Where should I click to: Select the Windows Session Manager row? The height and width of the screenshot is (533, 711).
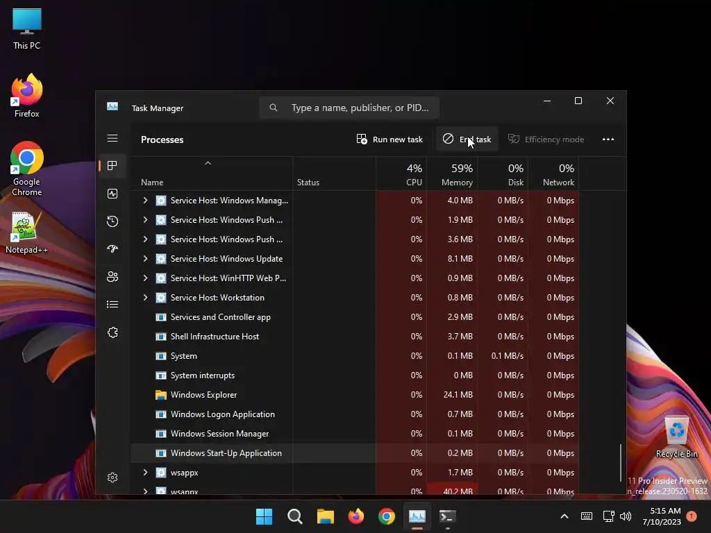[x=354, y=434]
